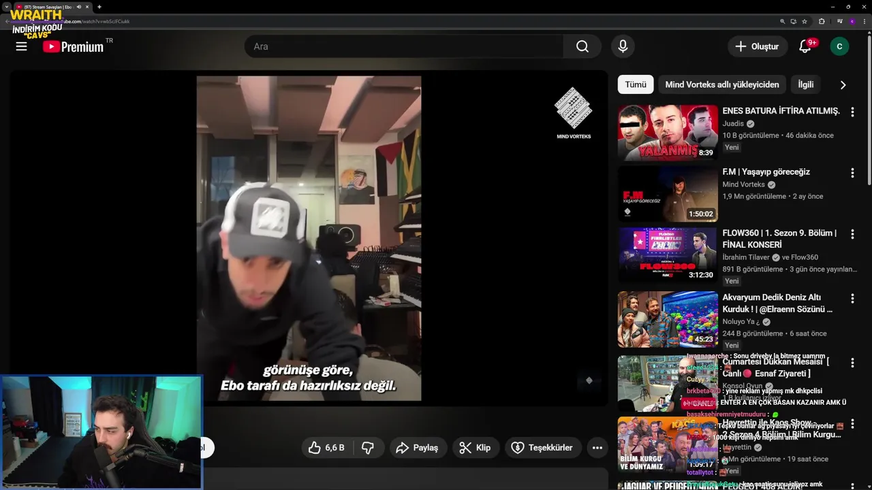Open the Akvaryum Dedik Deniz Altı thumbnail
The image size is (872, 490).
tap(668, 319)
